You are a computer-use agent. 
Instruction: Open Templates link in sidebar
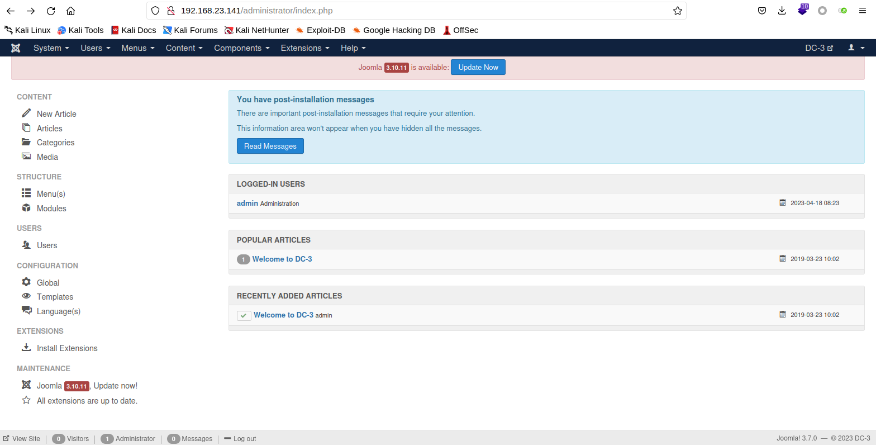tap(55, 296)
